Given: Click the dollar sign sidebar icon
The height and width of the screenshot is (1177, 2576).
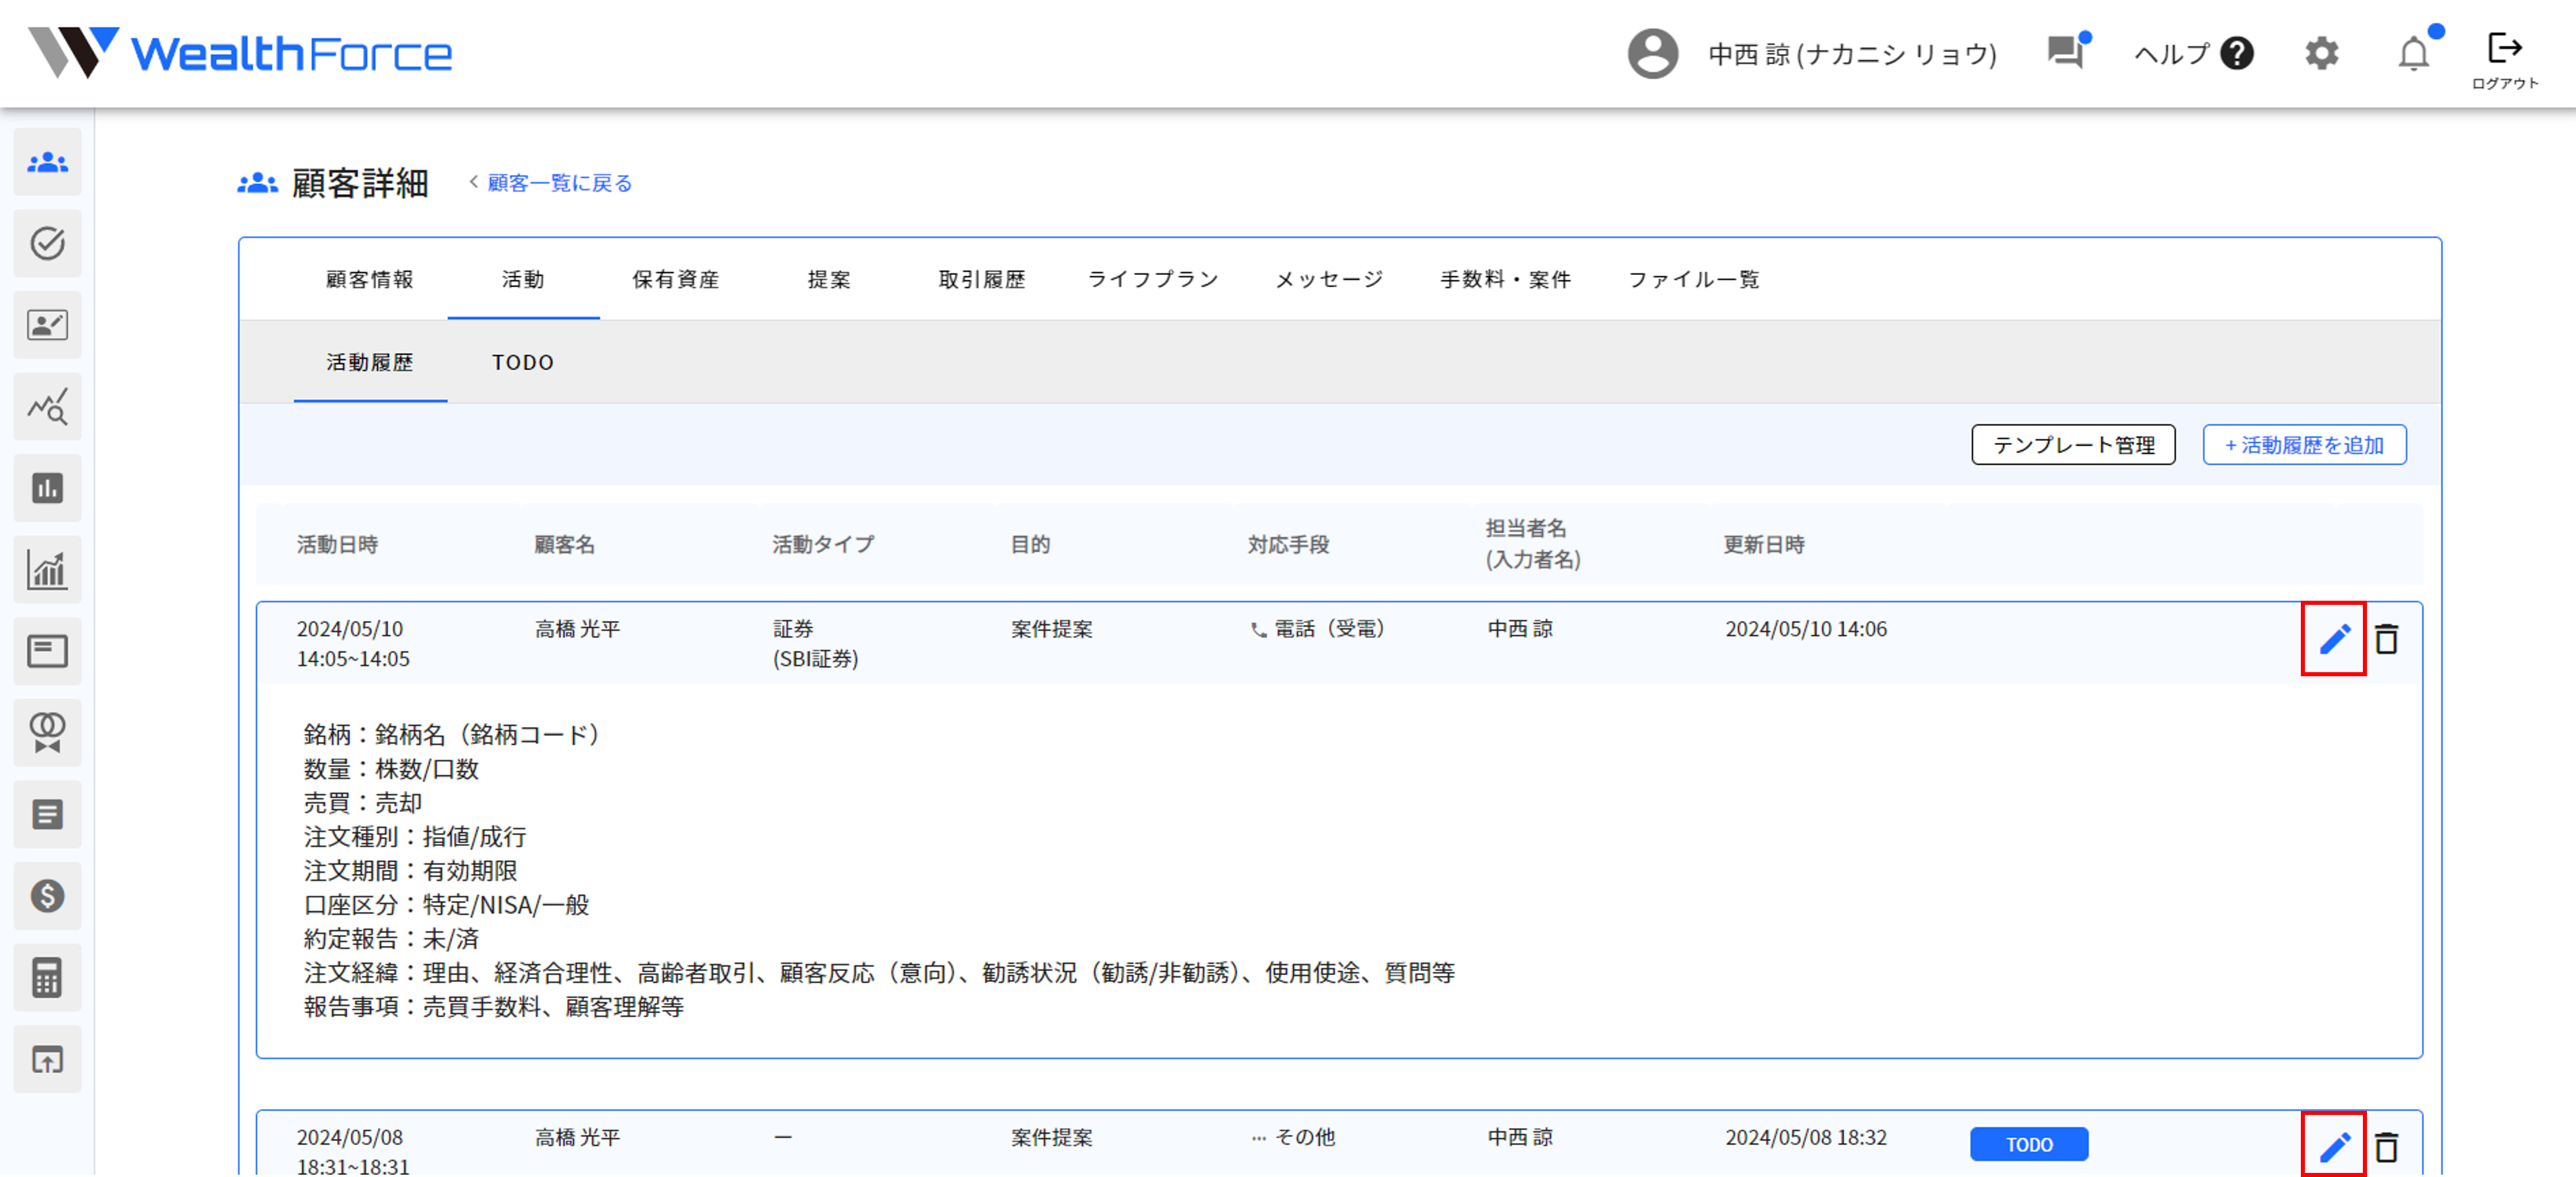Looking at the screenshot, I should 47,895.
